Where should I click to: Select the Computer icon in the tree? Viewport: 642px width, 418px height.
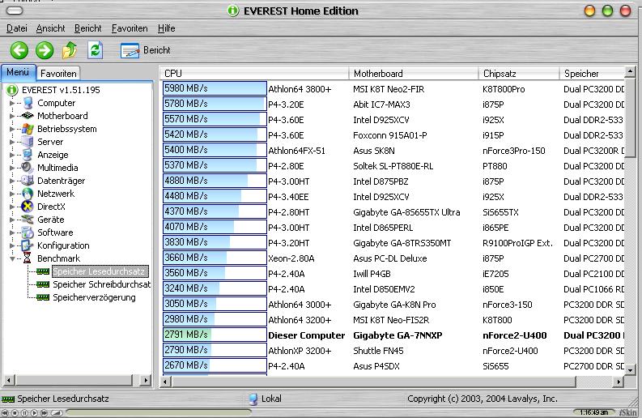tap(28, 103)
